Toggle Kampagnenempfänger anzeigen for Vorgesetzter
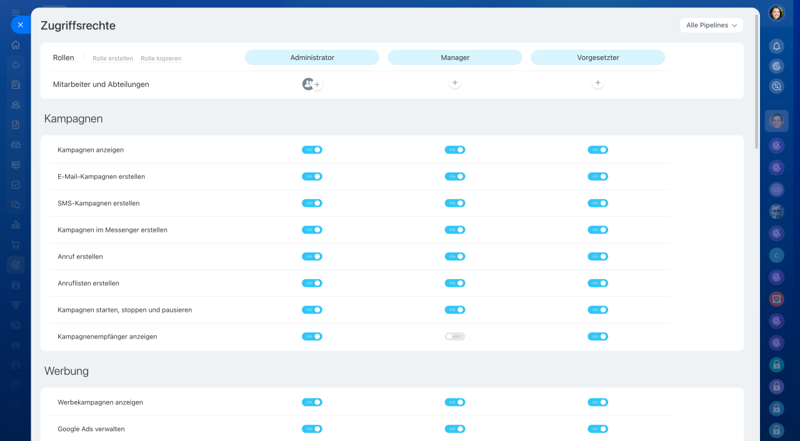The image size is (800, 441). [598, 337]
